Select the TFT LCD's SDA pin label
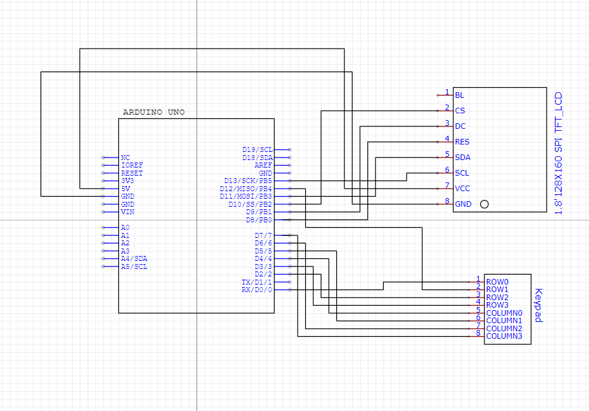Viewport: 589px width, 411px height. (463, 158)
